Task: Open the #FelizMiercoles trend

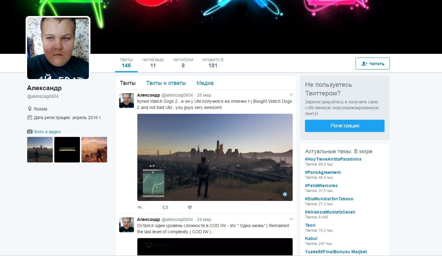Action: click(x=321, y=186)
